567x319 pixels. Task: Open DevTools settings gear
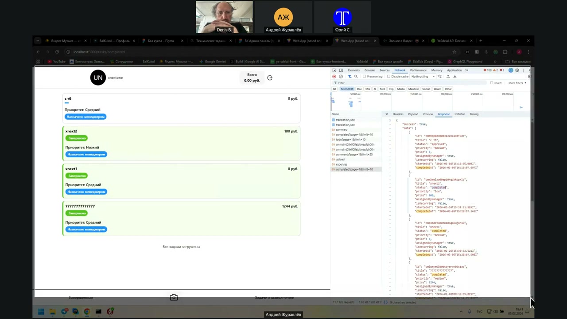(x=517, y=70)
